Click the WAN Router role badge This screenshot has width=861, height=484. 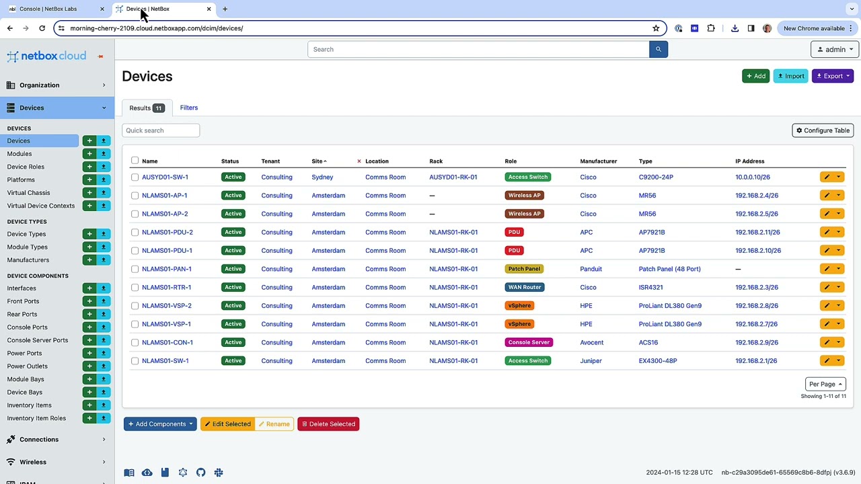coord(525,287)
